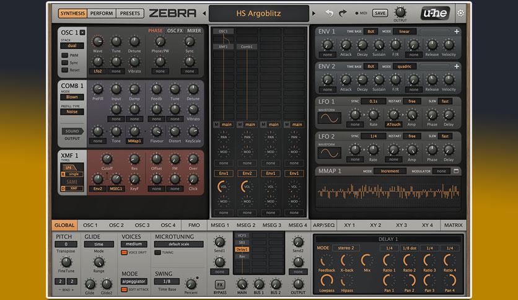Click the Lfo2 modulation source under Wave

(98, 71)
